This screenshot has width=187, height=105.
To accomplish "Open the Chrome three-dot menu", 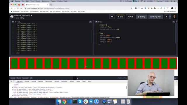I will click(175, 8).
